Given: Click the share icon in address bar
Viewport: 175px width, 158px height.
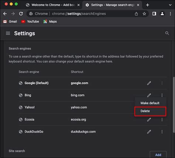Looking at the screenshot, I should click(x=136, y=14).
